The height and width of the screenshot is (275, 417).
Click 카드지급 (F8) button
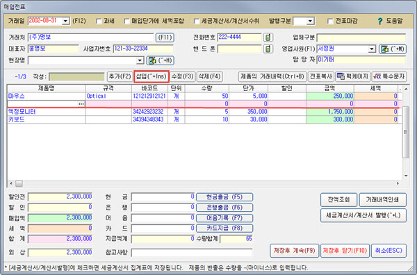click(x=224, y=228)
